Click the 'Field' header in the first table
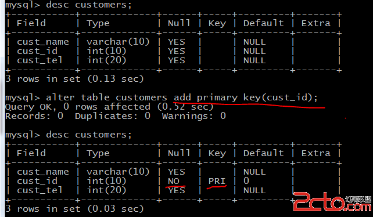373x217 pixels. coord(31,23)
